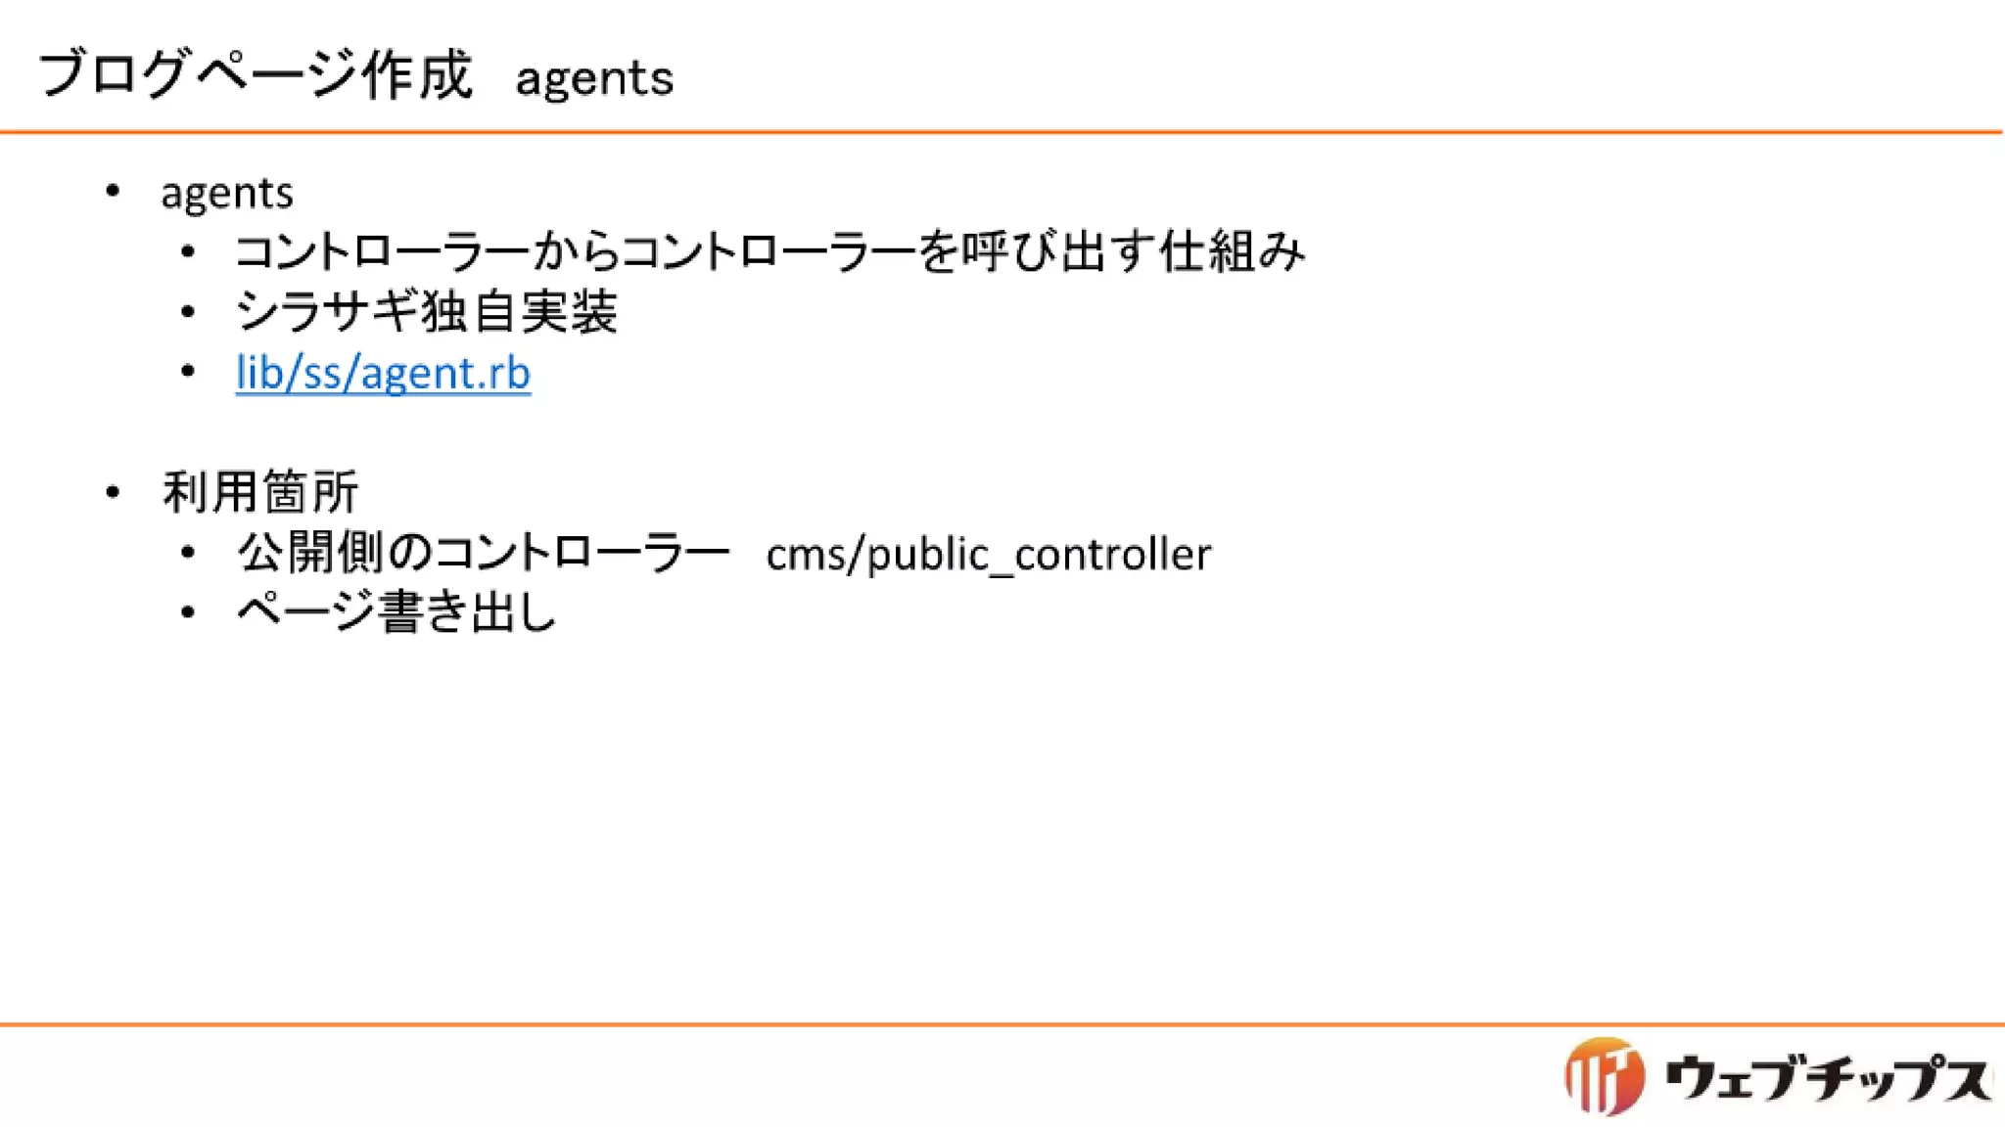Click the bullet dot before 公開側のコントローラー
Viewport: 2005px width, 1127px height.
point(188,553)
